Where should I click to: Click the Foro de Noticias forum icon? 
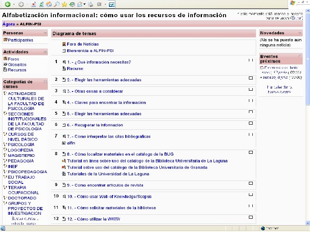[x=64, y=44]
